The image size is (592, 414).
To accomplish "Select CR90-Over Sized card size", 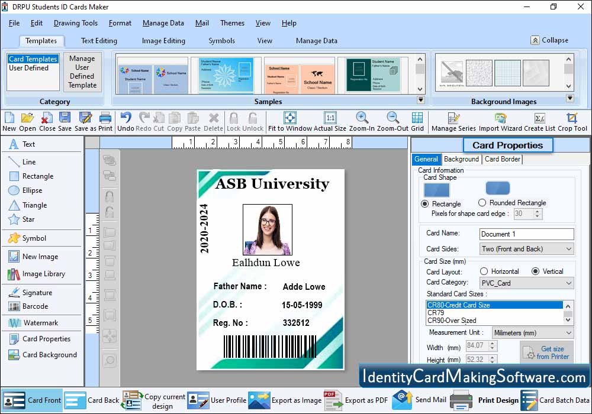I will 452,321.
